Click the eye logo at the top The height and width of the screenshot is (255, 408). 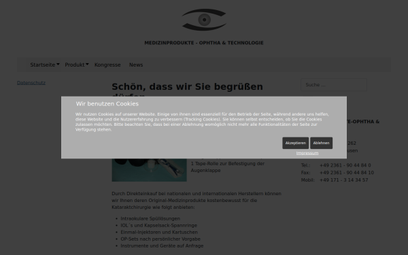[x=204, y=20]
